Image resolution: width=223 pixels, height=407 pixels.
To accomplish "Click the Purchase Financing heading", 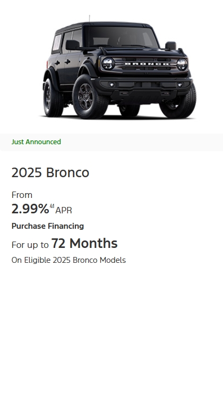I will pyautogui.click(x=48, y=226).
